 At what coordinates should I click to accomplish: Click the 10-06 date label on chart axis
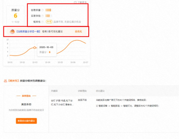pyautogui.click(x=73, y=62)
